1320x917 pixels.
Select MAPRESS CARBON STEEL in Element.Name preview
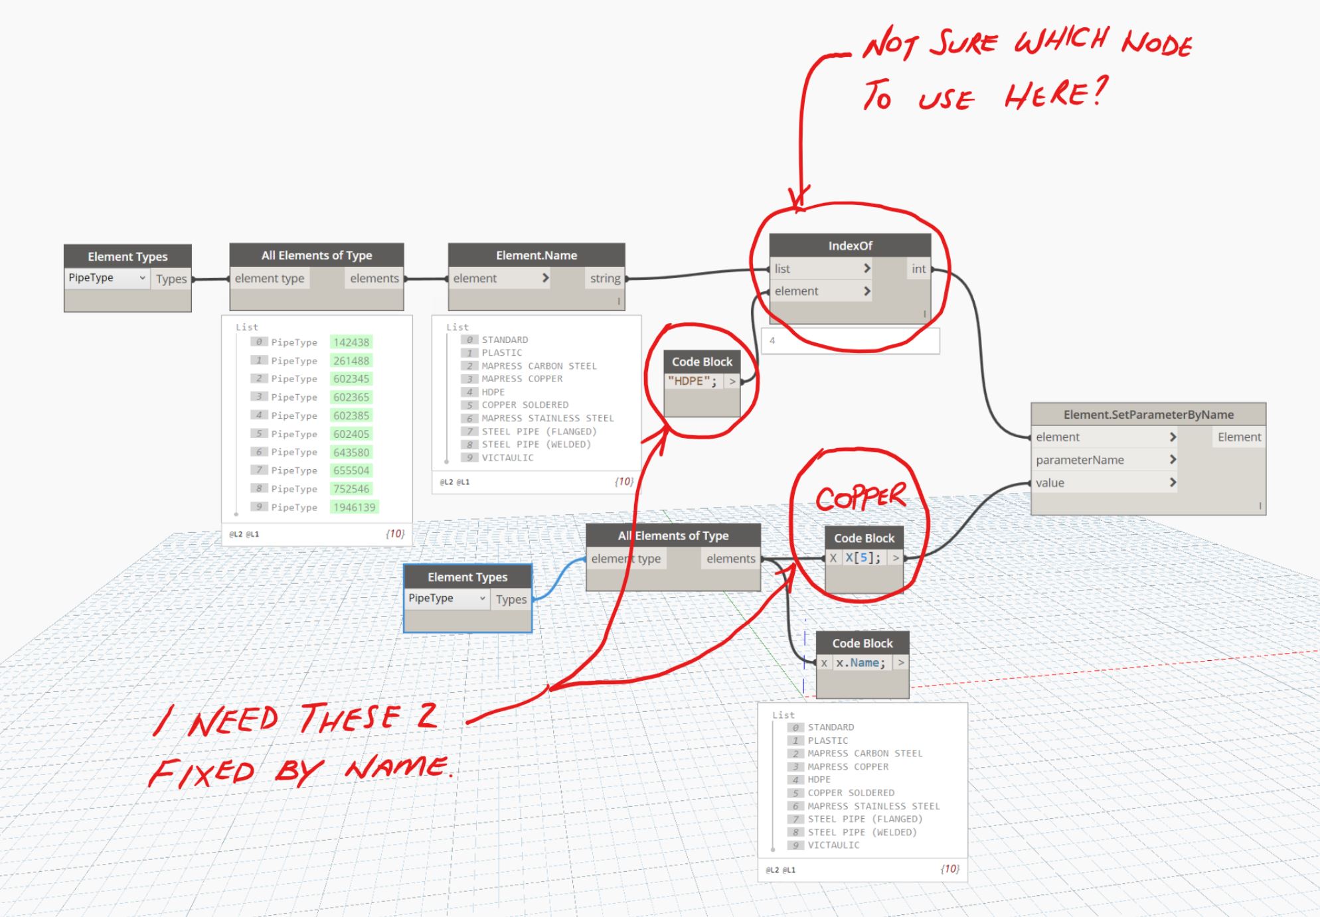pyautogui.click(x=539, y=366)
